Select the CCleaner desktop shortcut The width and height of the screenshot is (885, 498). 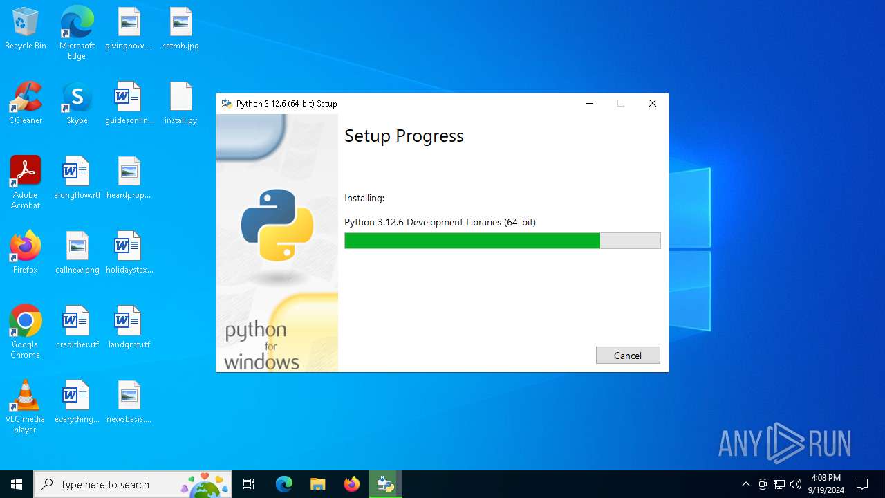(26, 104)
